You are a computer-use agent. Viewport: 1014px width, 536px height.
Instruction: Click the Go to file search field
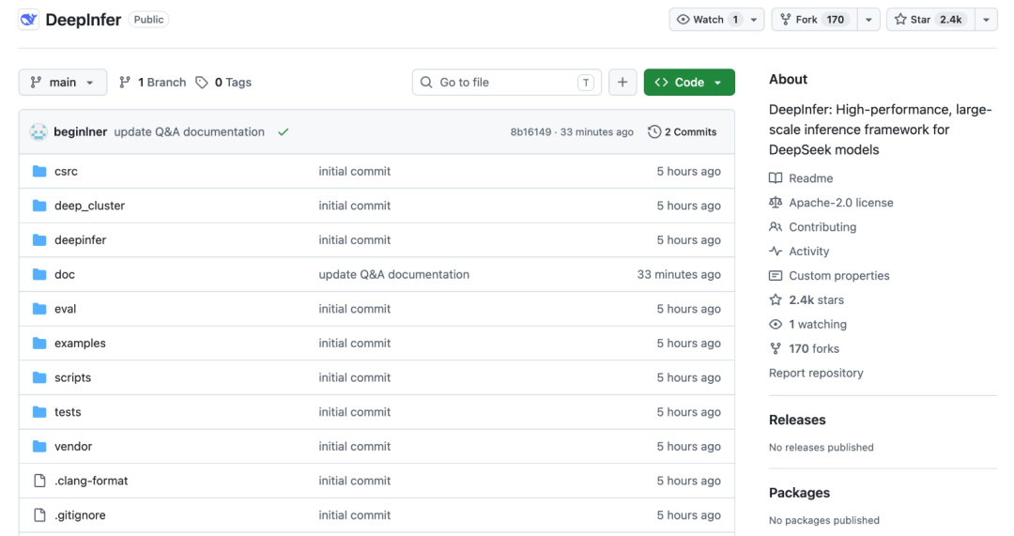pyautogui.click(x=507, y=82)
